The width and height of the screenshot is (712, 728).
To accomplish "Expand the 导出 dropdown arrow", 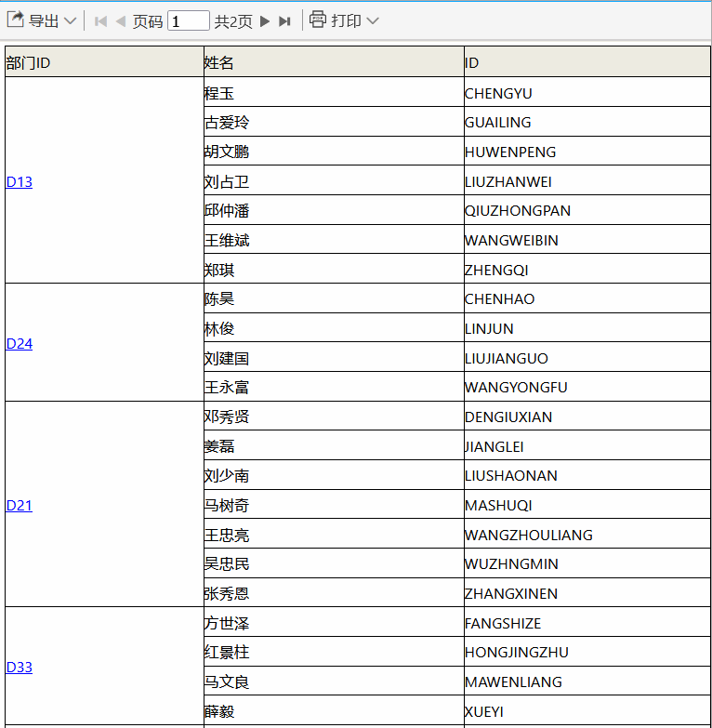I will (70, 20).
